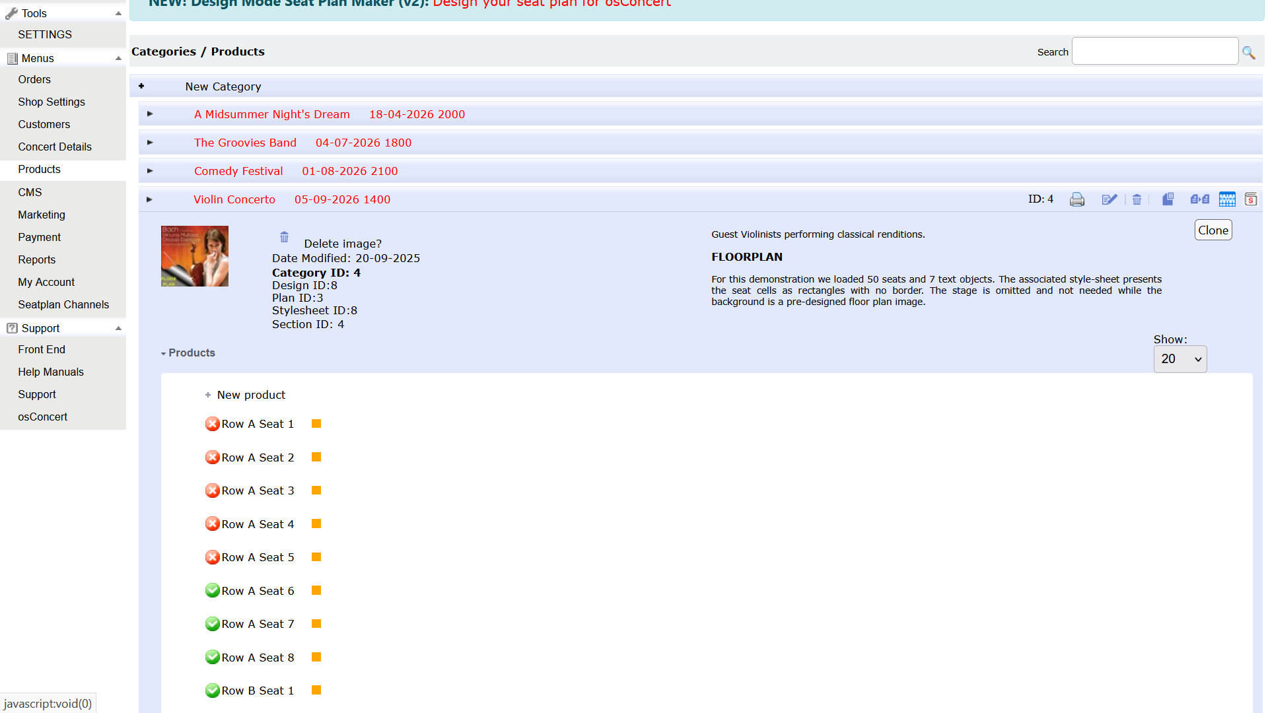Click the Violin Concerto category image thumbnail

195,256
